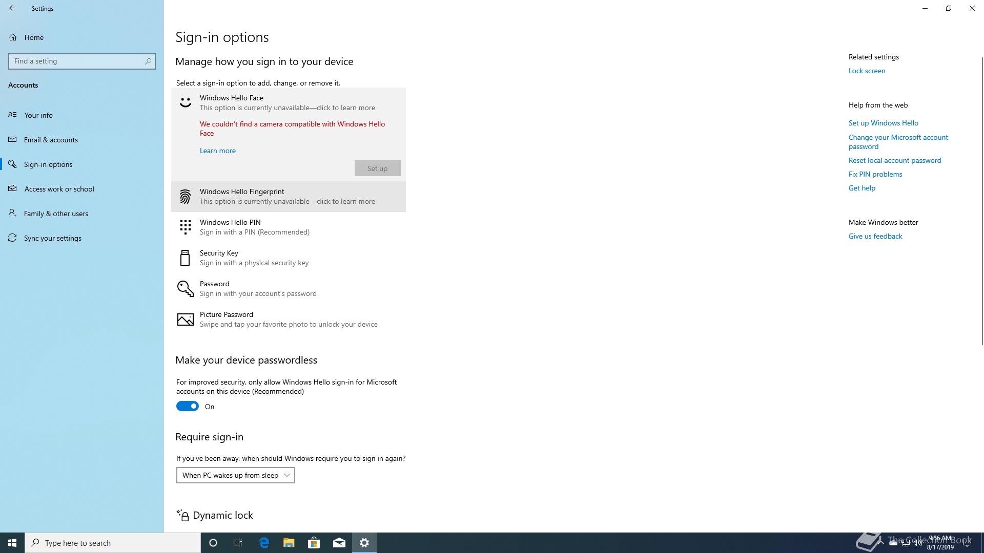The width and height of the screenshot is (984, 553).
Task: Click the network tray icon
Action: click(906, 543)
